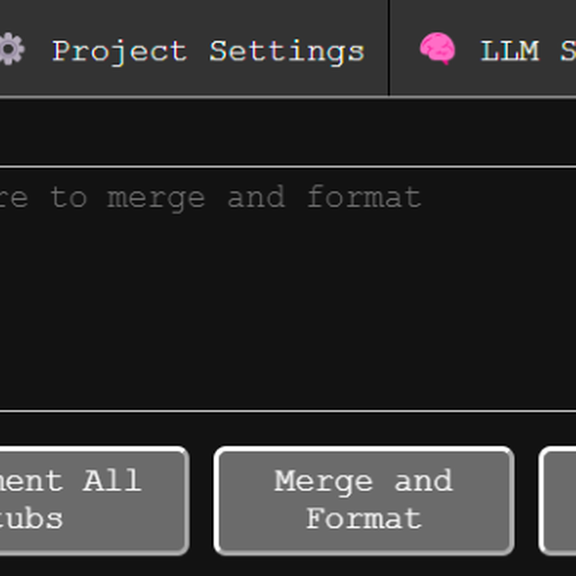Screen dimensions: 576x576
Task: Click the LLM text label next to the brain
Action: click(510, 50)
